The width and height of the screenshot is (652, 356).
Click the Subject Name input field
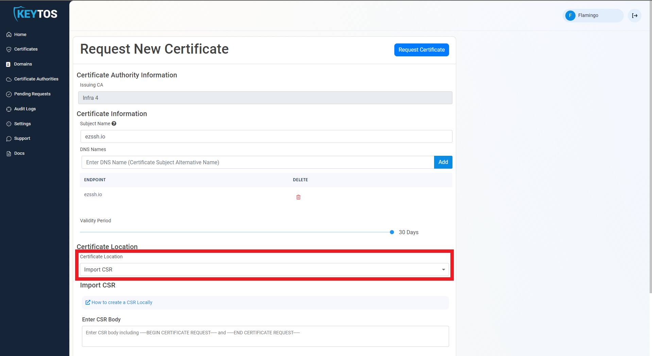pos(266,136)
